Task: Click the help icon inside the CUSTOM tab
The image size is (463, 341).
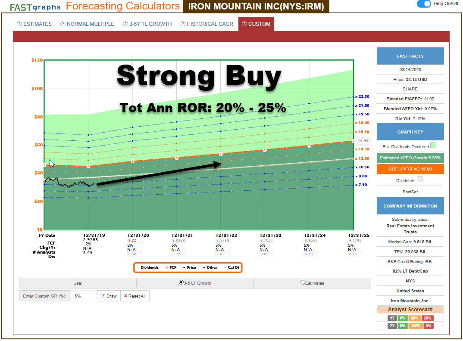Action: pyautogui.click(x=244, y=24)
